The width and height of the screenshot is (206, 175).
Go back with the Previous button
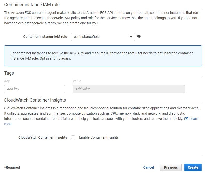pyautogui.click(x=171, y=167)
